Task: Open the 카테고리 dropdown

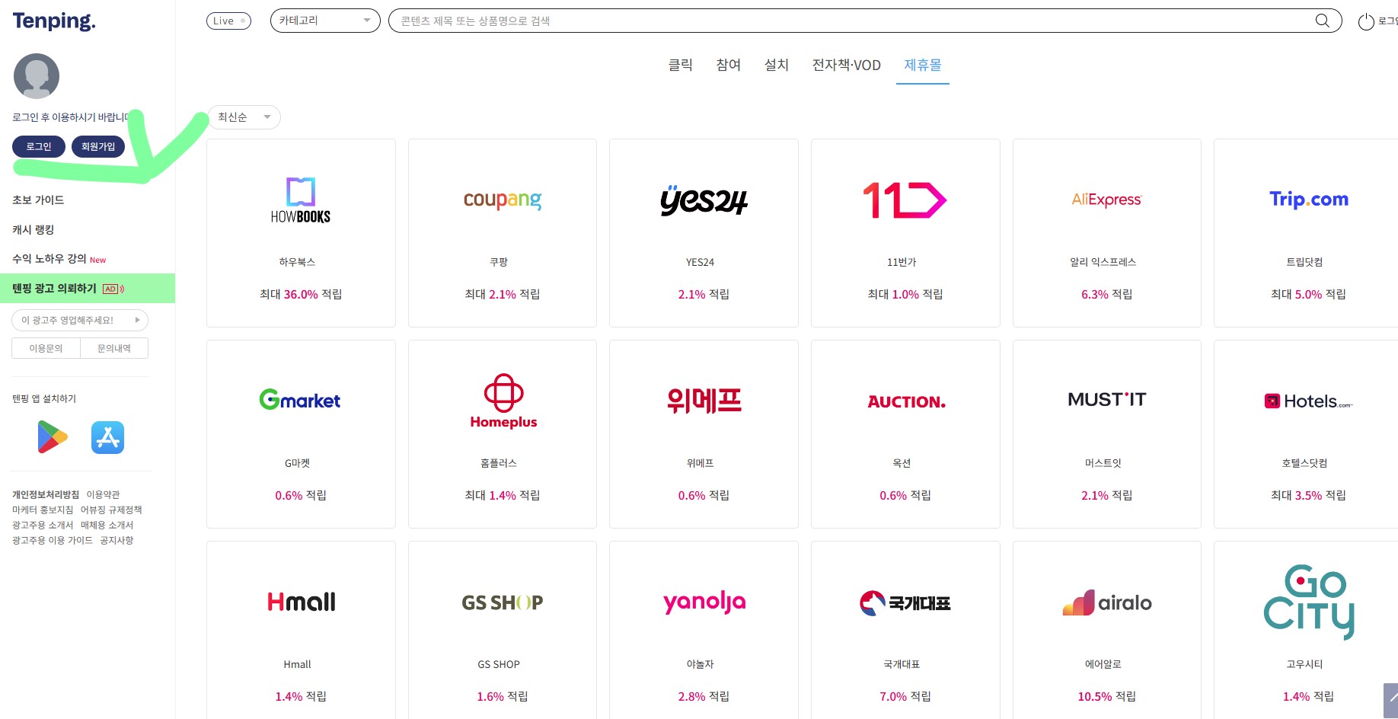Action: click(x=325, y=21)
